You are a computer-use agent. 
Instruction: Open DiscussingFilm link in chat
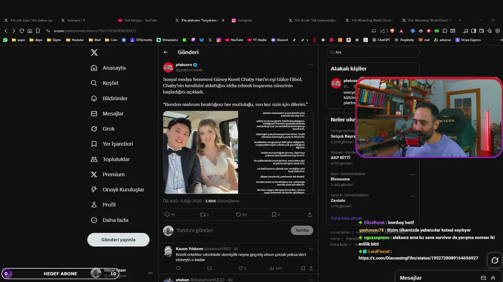[x=418, y=258]
